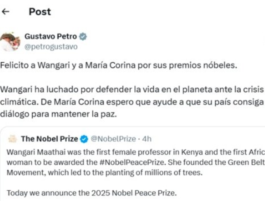Screen dimensions: 265x201
Task: Open The Nobel Prize account name
Action: click(x=50, y=139)
